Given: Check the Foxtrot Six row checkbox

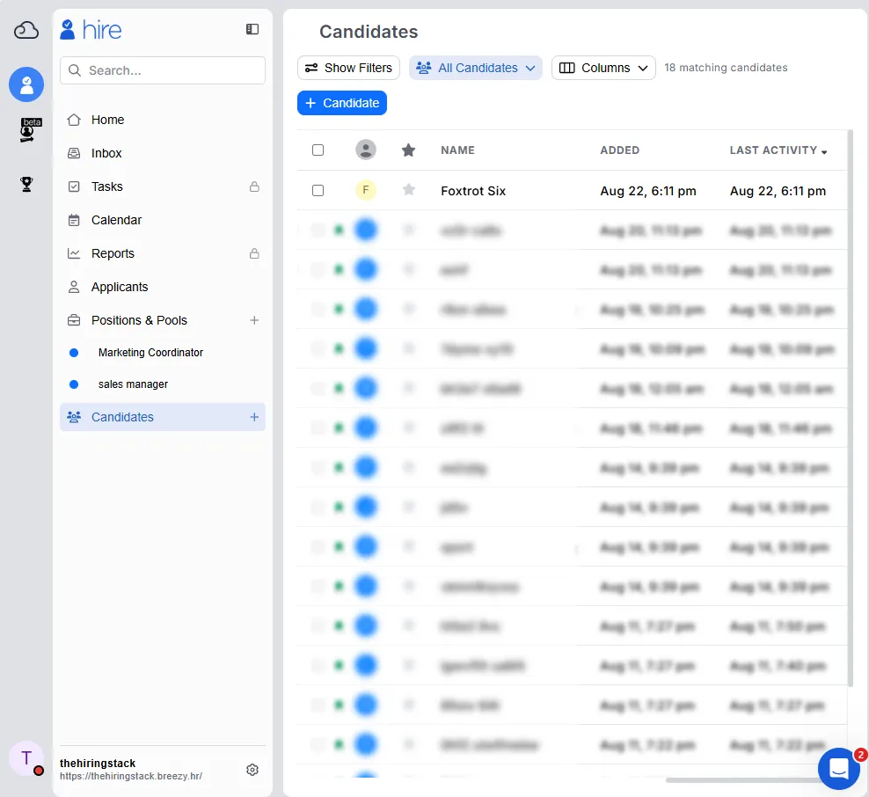Looking at the screenshot, I should pyautogui.click(x=318, y=191).
